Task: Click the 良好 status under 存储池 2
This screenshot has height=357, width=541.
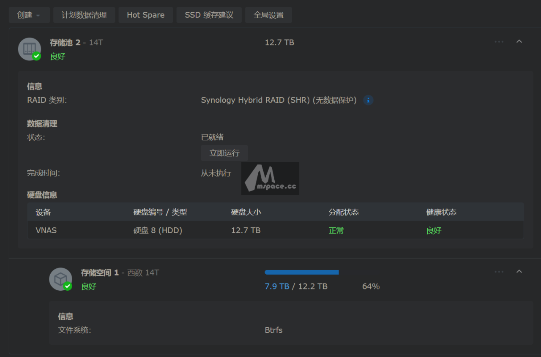Action: coord(57,56)
